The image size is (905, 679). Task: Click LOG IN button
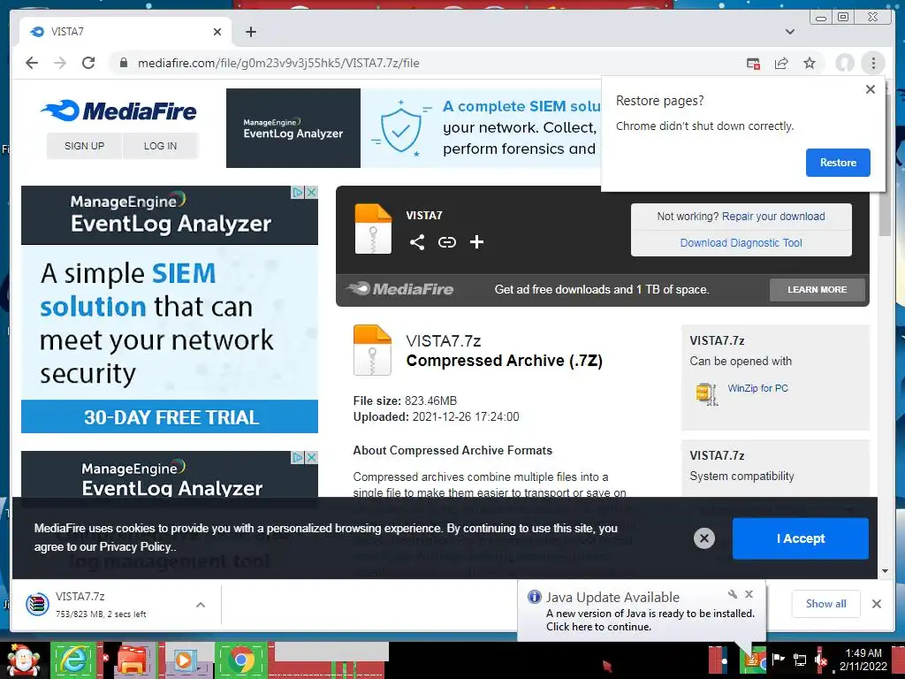point(161,146)
